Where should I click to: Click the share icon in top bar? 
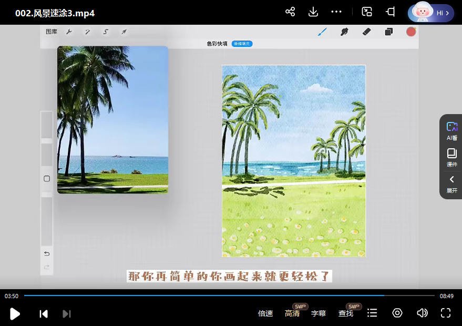(x=290, y=12)
